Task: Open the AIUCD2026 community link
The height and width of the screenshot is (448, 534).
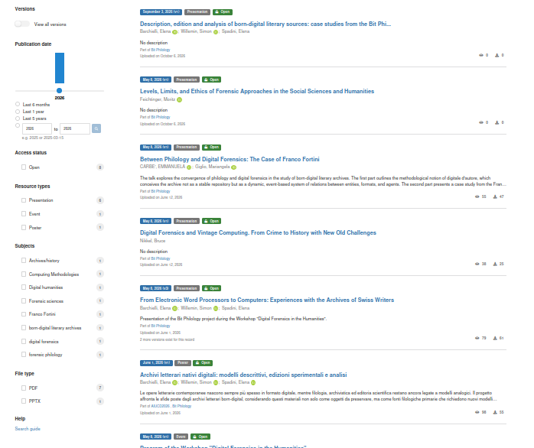Action: (160, 406)
